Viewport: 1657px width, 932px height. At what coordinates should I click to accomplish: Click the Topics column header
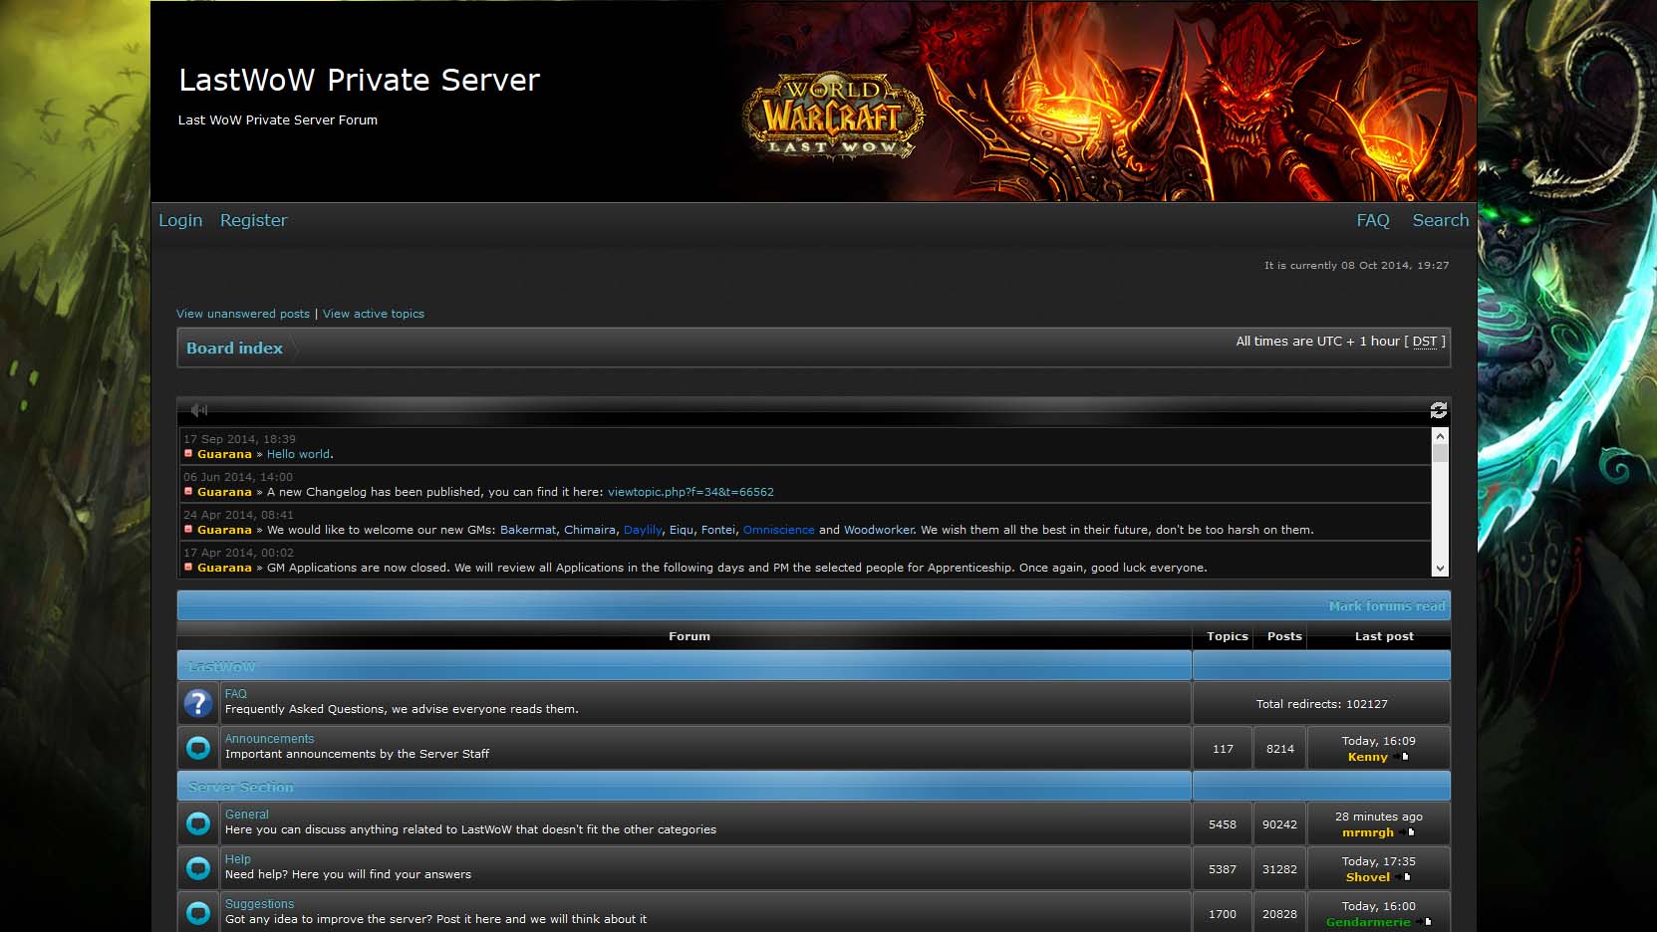coord(1227,636)
